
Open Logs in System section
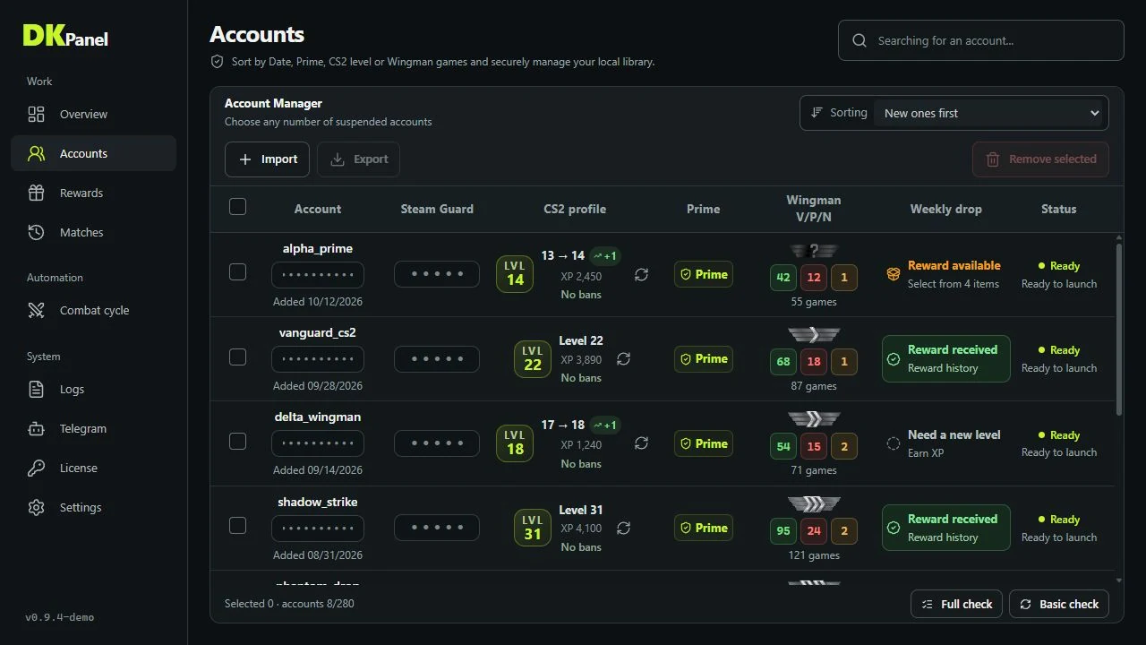pos(93,389)
